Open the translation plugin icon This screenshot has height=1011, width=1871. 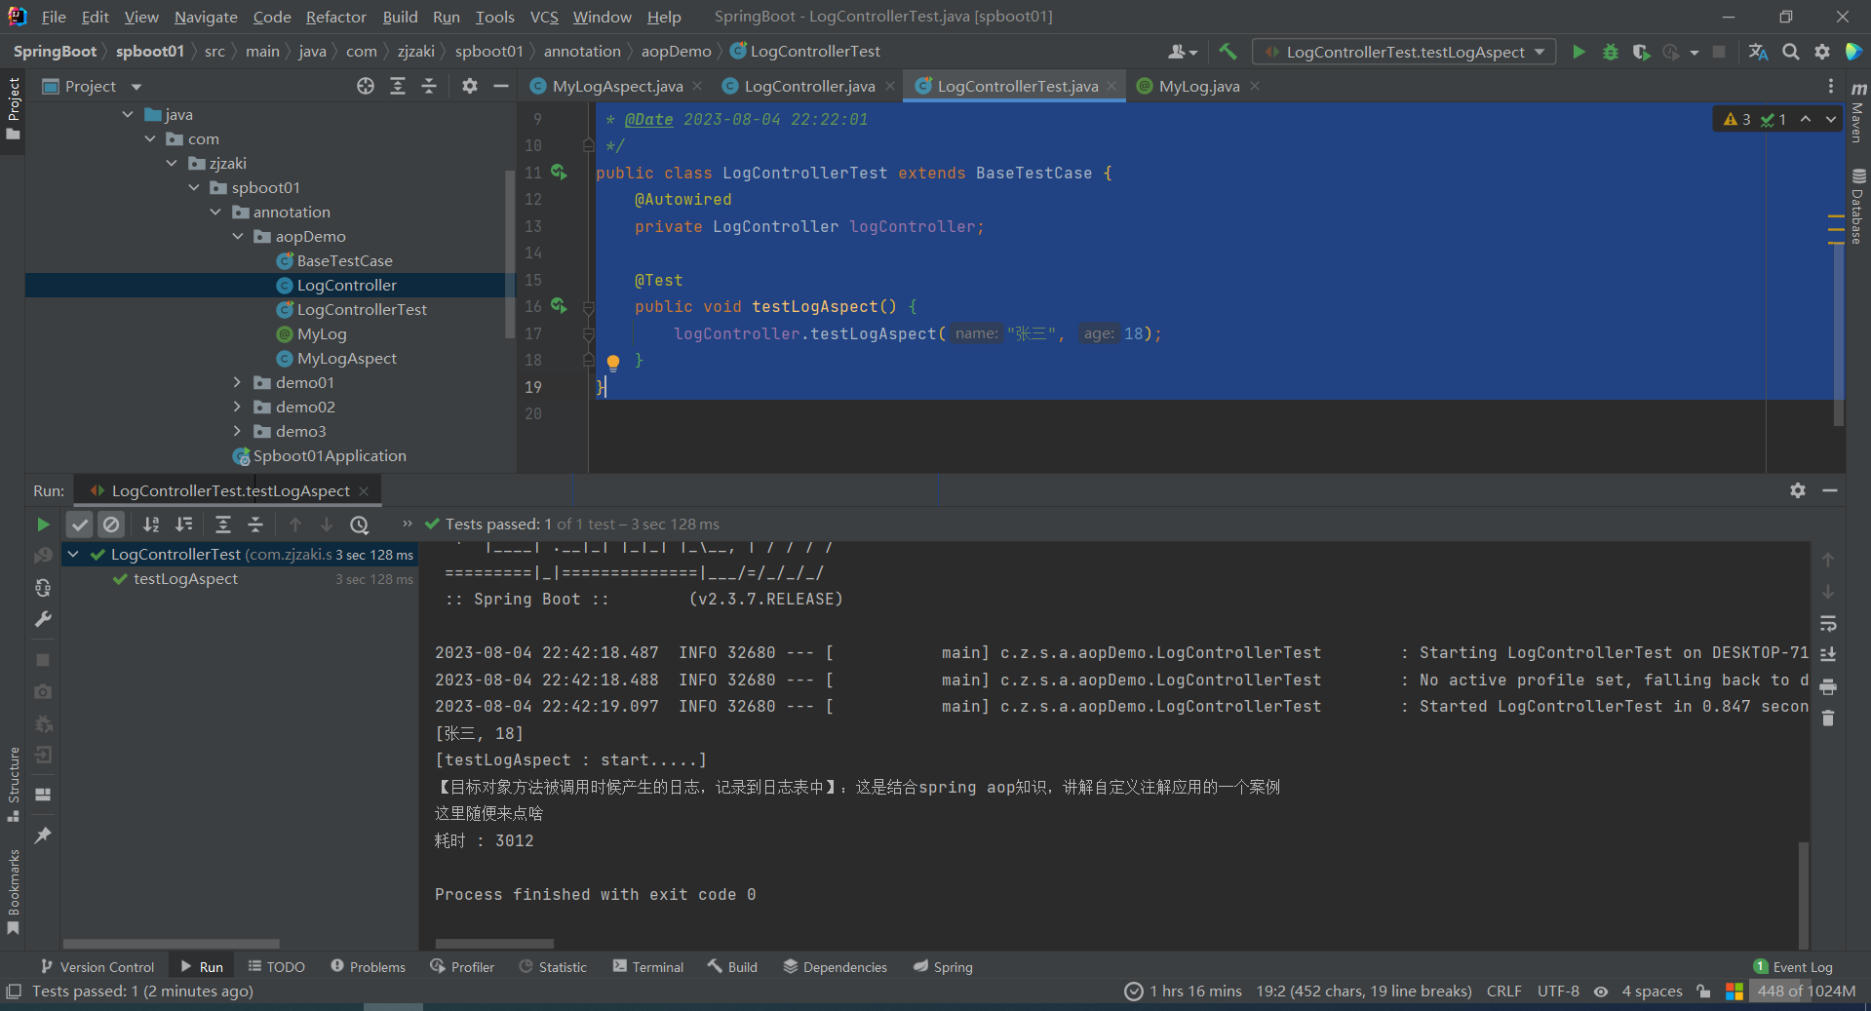pos(1758,52)
